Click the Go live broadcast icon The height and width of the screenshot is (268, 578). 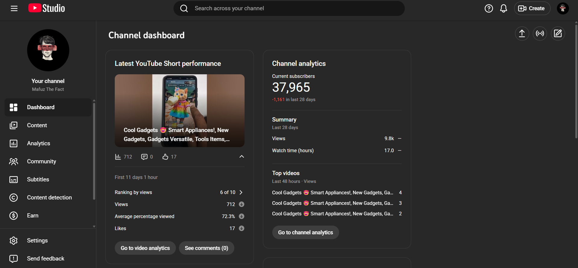[x=540, y=33]
